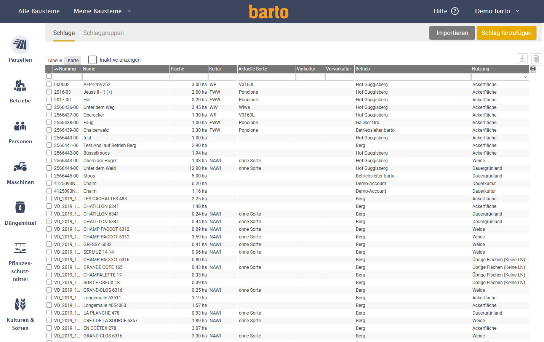Open the Parzellen sidebar icon
The height and width of the screenshot is (342, 544).
click(x=20, y=45)
